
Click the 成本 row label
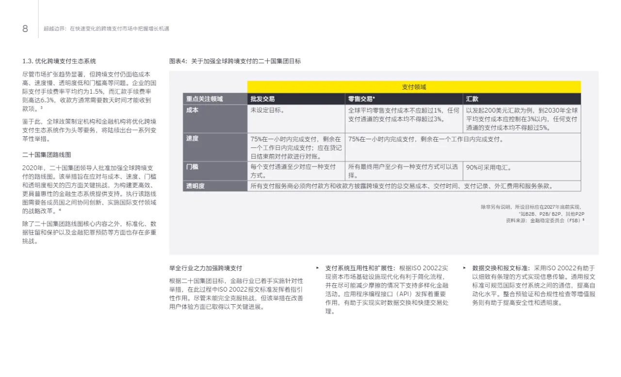[x=215, y=118]
